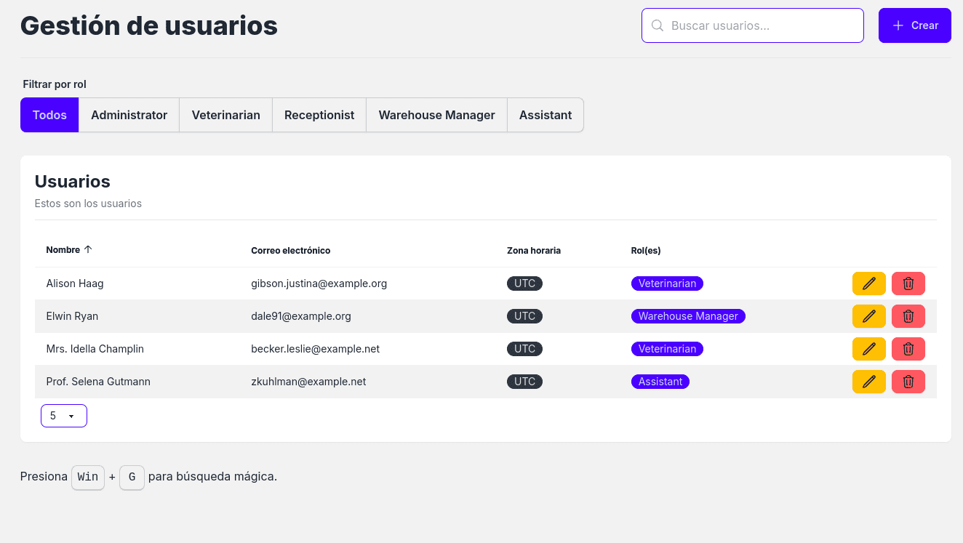
Task: Click the Win key hint
Action: click(x=88, y=478)
